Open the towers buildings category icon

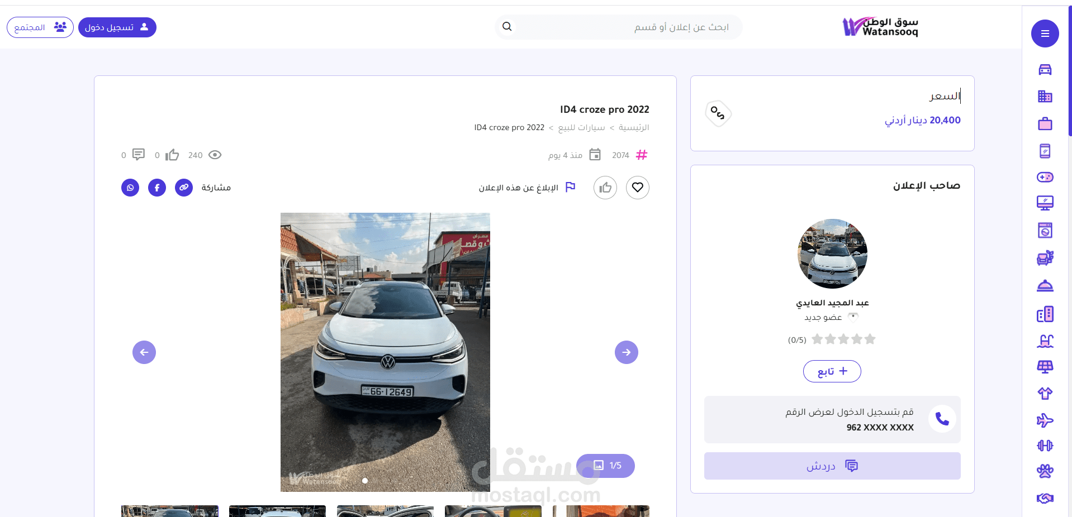click(x=1045, y=314)
